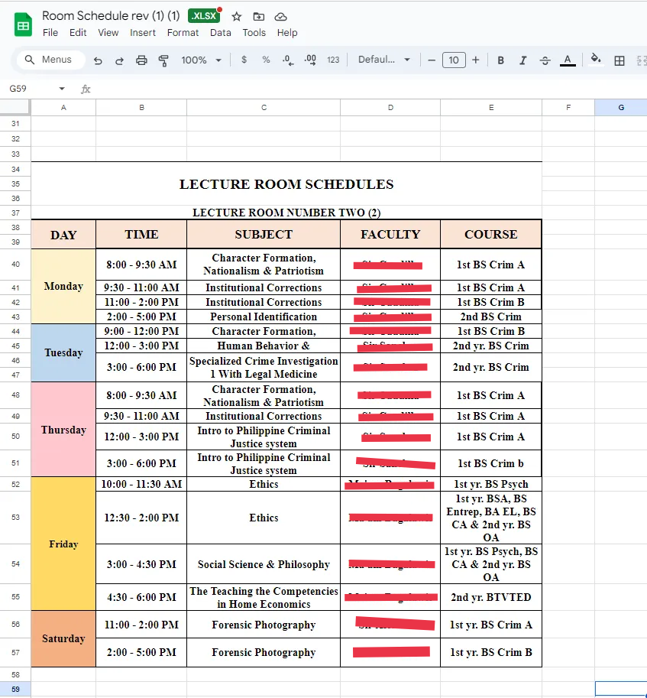
Task: Toggle bold formatting
Action: click(x=500, y=60)
